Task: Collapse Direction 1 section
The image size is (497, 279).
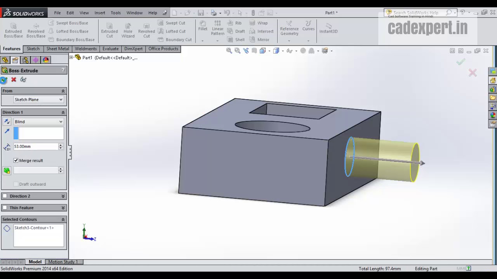Action: coord(63,112)
